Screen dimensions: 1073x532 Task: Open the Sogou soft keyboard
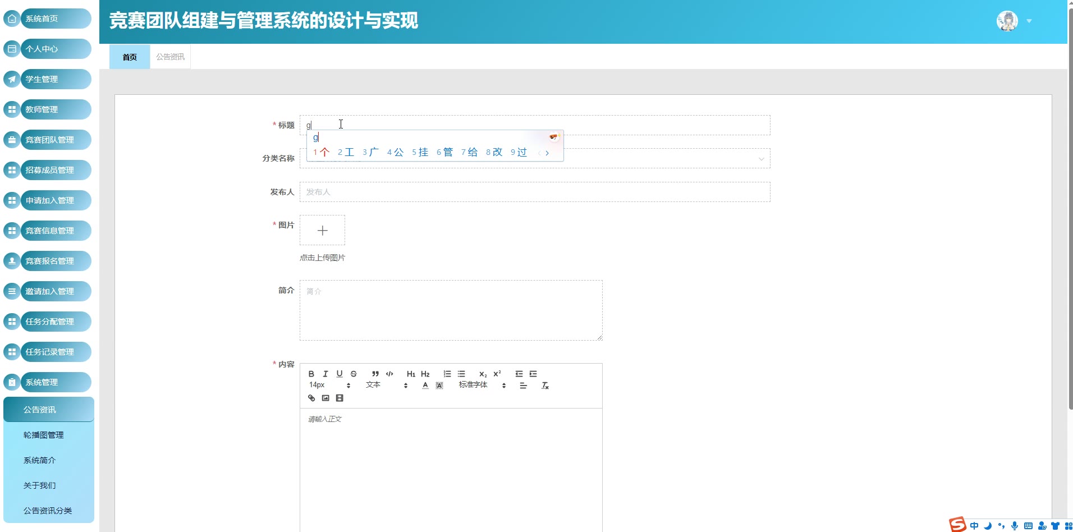point(1028,526)
